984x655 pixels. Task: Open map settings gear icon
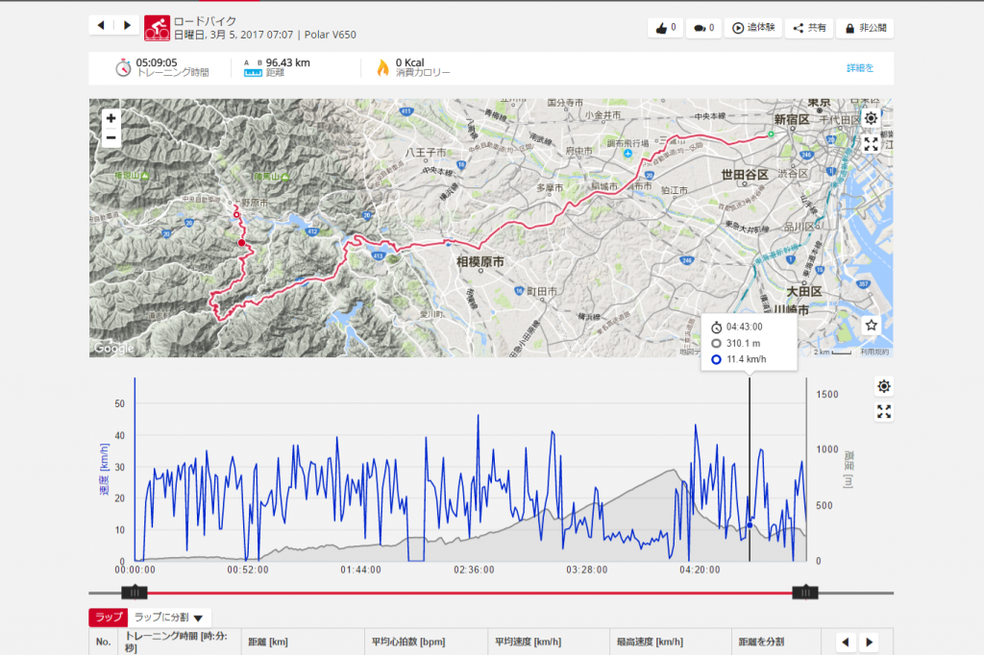pos(871,118)
